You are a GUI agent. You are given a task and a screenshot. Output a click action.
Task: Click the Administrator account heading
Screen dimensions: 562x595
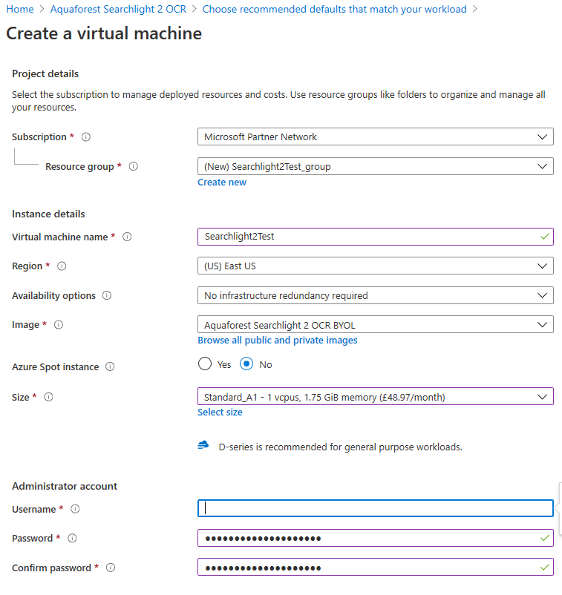[x=65, y=486]
